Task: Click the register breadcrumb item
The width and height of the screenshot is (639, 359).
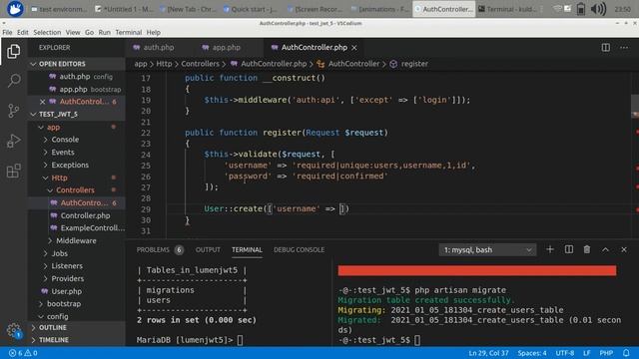Action: pyautogui.click(x=414, y=64)
